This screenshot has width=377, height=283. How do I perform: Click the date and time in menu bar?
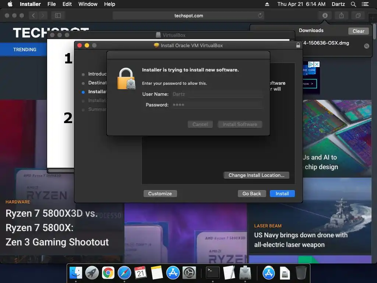(x=301, y=4)
